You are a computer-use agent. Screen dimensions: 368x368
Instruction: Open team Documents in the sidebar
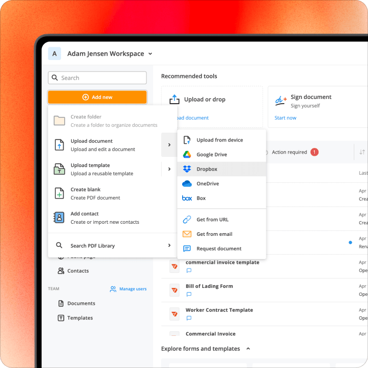point(81,303)
